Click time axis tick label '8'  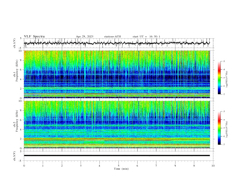[175, 166]
